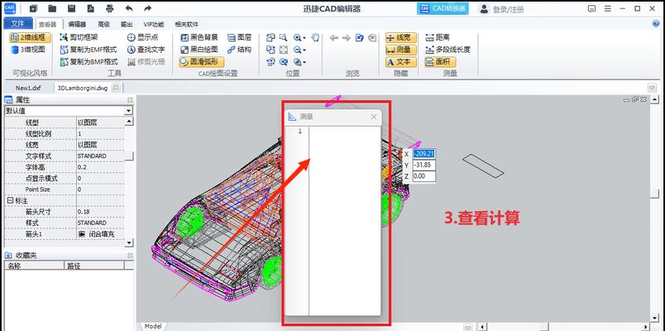Open the 相关软件 related software tab

[187, 24]
